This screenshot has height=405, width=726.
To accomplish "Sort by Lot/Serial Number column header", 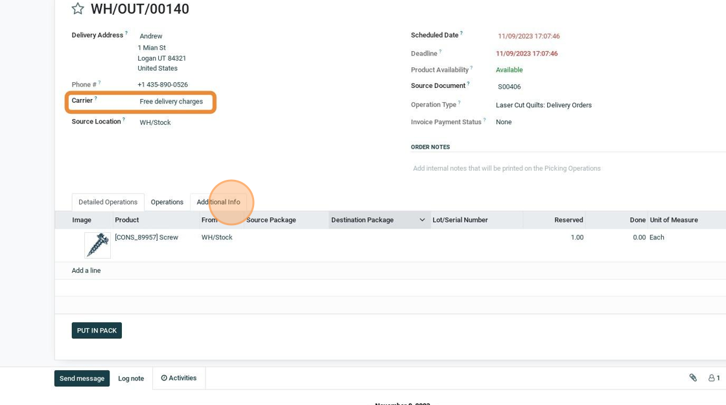I will pyautogui.click(x=460, y=220).
